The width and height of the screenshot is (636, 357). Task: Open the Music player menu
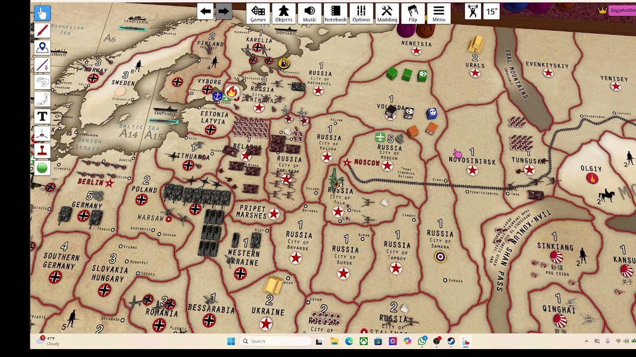coord(310,13)
